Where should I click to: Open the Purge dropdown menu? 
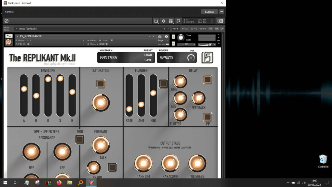[163, 40]
